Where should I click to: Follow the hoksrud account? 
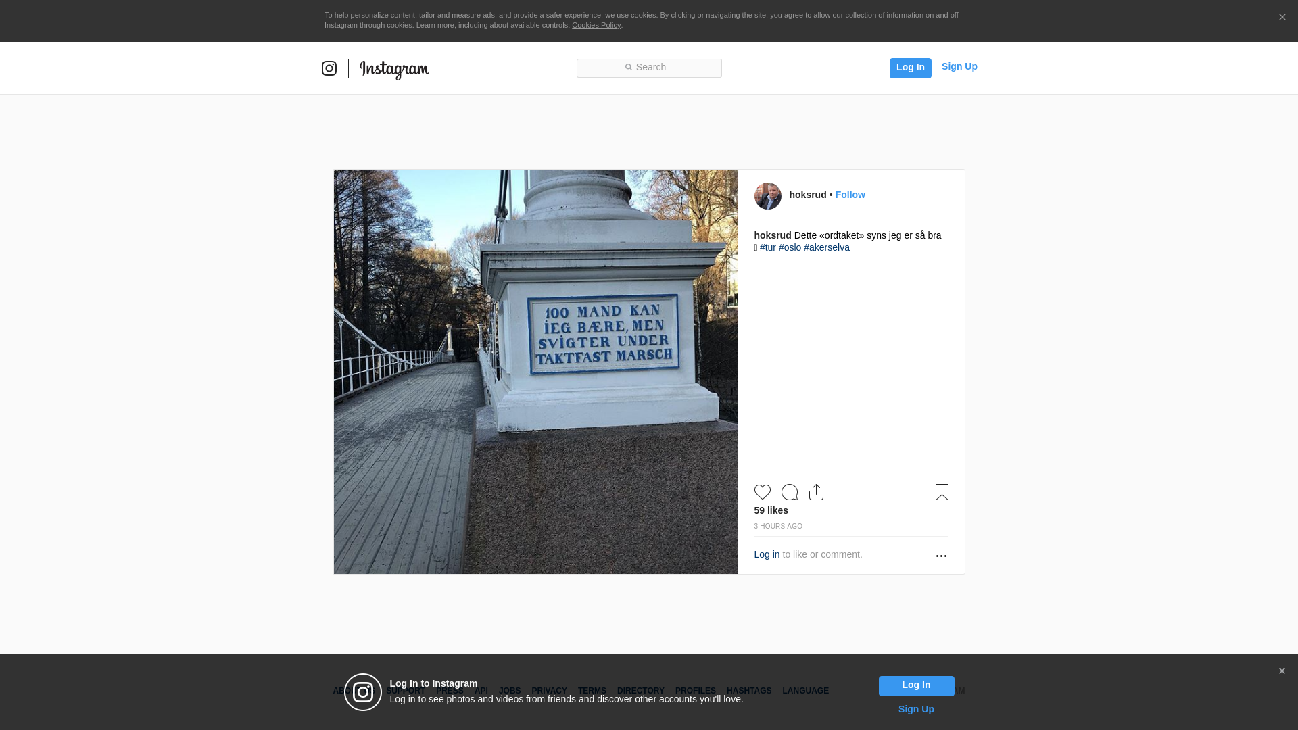tap(850, 195)
